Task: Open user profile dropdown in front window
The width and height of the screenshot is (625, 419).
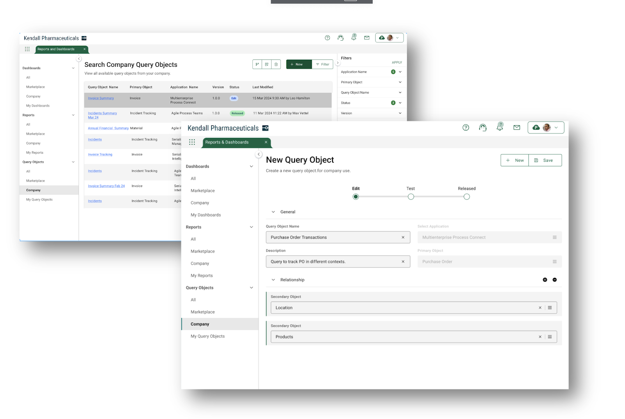Action: tap(546, 127)
